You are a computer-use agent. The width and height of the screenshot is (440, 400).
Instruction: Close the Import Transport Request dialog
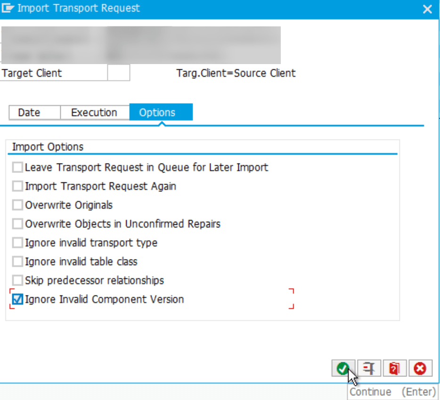click(427, 8)
